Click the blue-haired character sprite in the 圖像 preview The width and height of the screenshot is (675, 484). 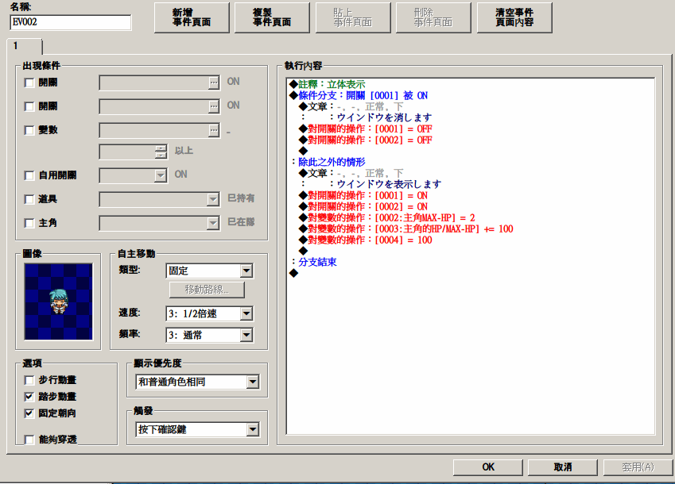pos(58,302)
